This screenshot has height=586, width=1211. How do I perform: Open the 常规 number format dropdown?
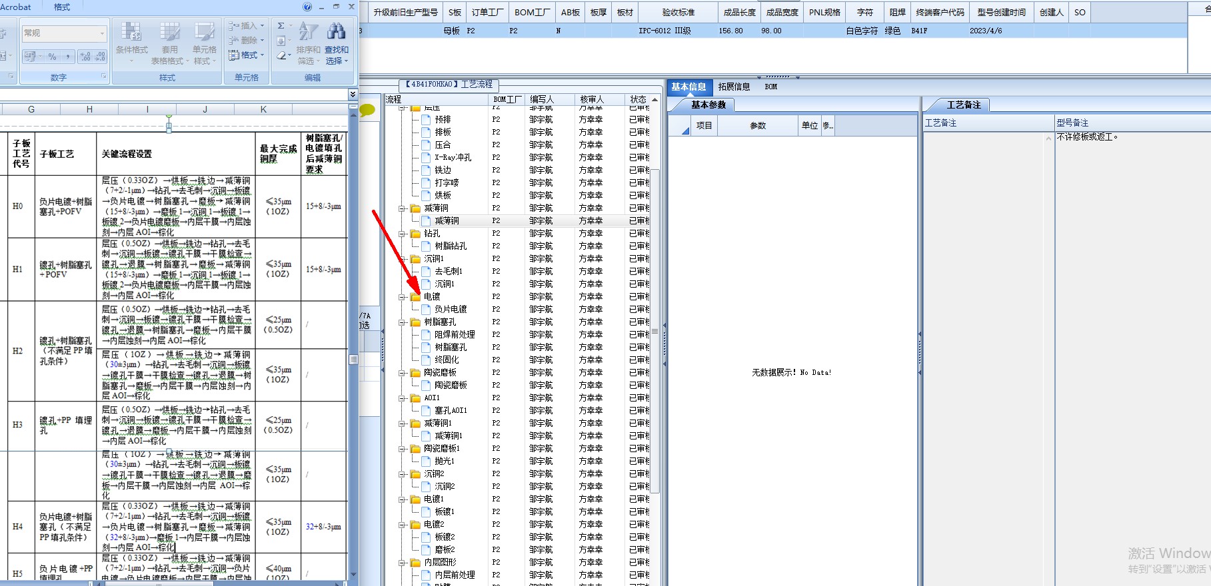102,33
